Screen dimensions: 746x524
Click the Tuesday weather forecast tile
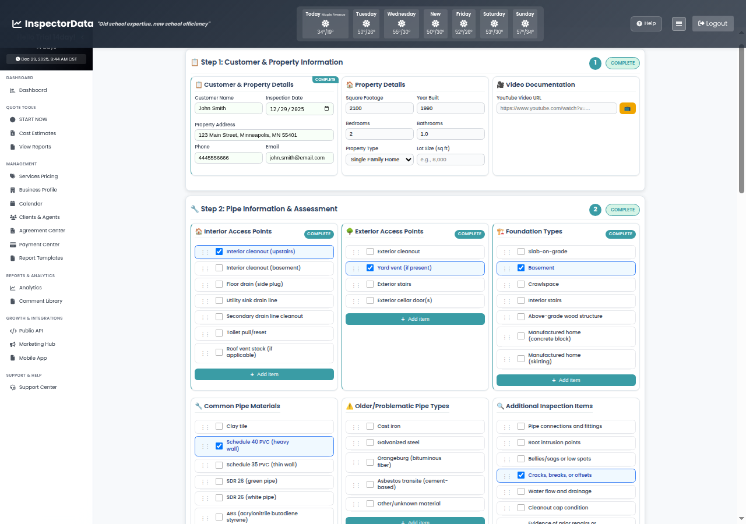(x=366, y=24)
